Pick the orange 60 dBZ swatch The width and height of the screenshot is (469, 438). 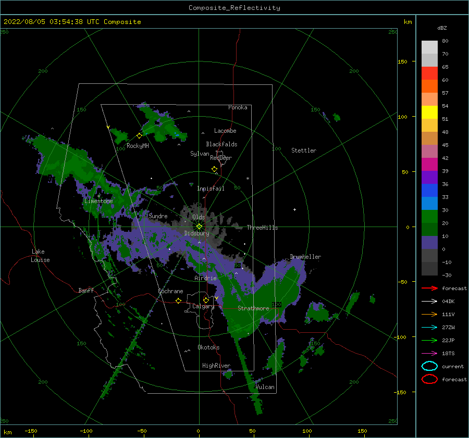(x=429, y=86)
